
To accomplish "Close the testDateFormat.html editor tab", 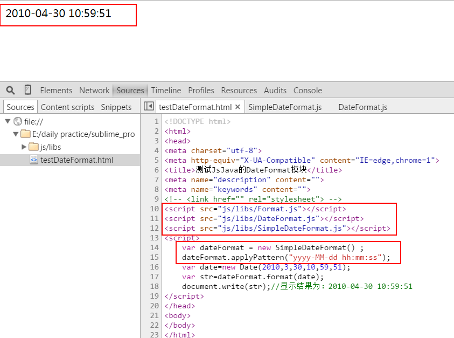I will point(238,107).
